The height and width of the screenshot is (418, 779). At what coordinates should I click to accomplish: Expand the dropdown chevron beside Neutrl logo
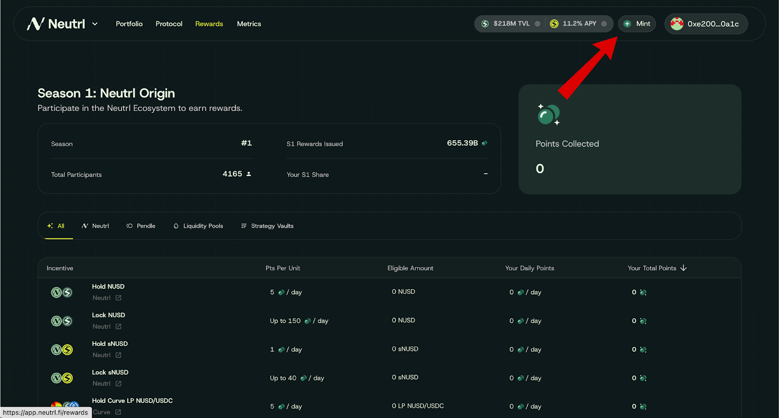click(95, 24)
